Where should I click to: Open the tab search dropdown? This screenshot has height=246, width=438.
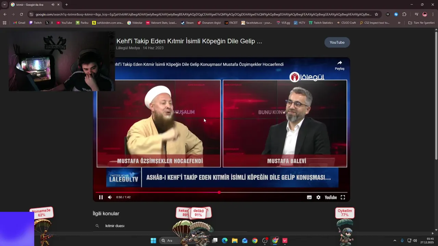pyautogui.click(x=4, y=4)
